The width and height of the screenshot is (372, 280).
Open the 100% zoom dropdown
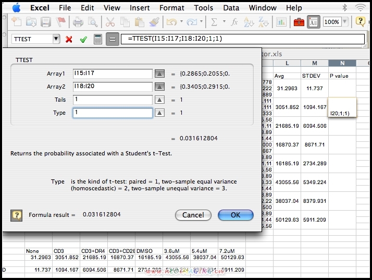point(344,22)
